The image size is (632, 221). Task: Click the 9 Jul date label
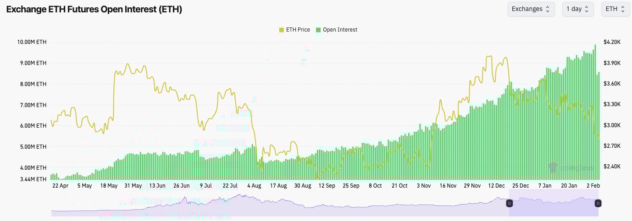click(206, 186)
